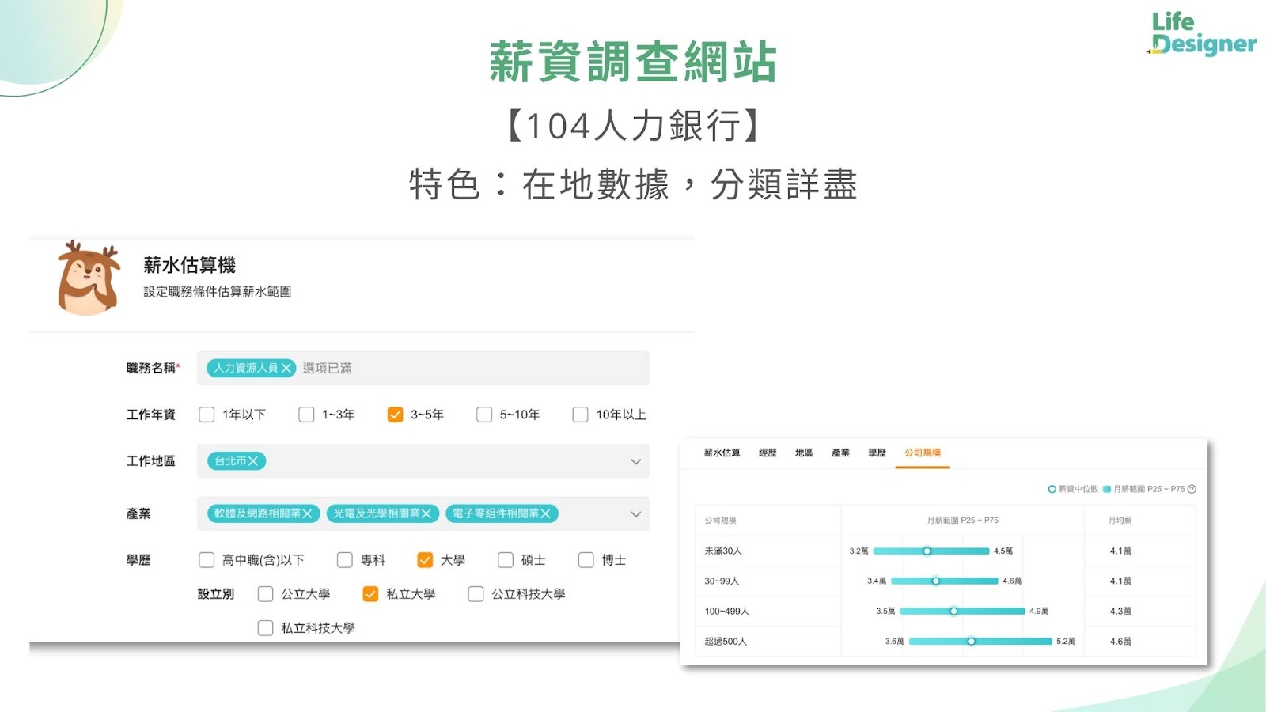Remove the 人力資源人員 job title tag
The height and width of the screenshot is (712, 1266).
click(x=286, y=369)
